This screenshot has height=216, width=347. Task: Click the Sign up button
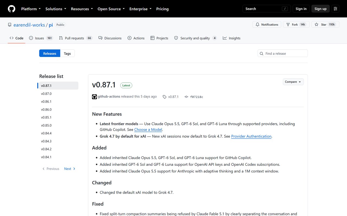pos(320,9)
